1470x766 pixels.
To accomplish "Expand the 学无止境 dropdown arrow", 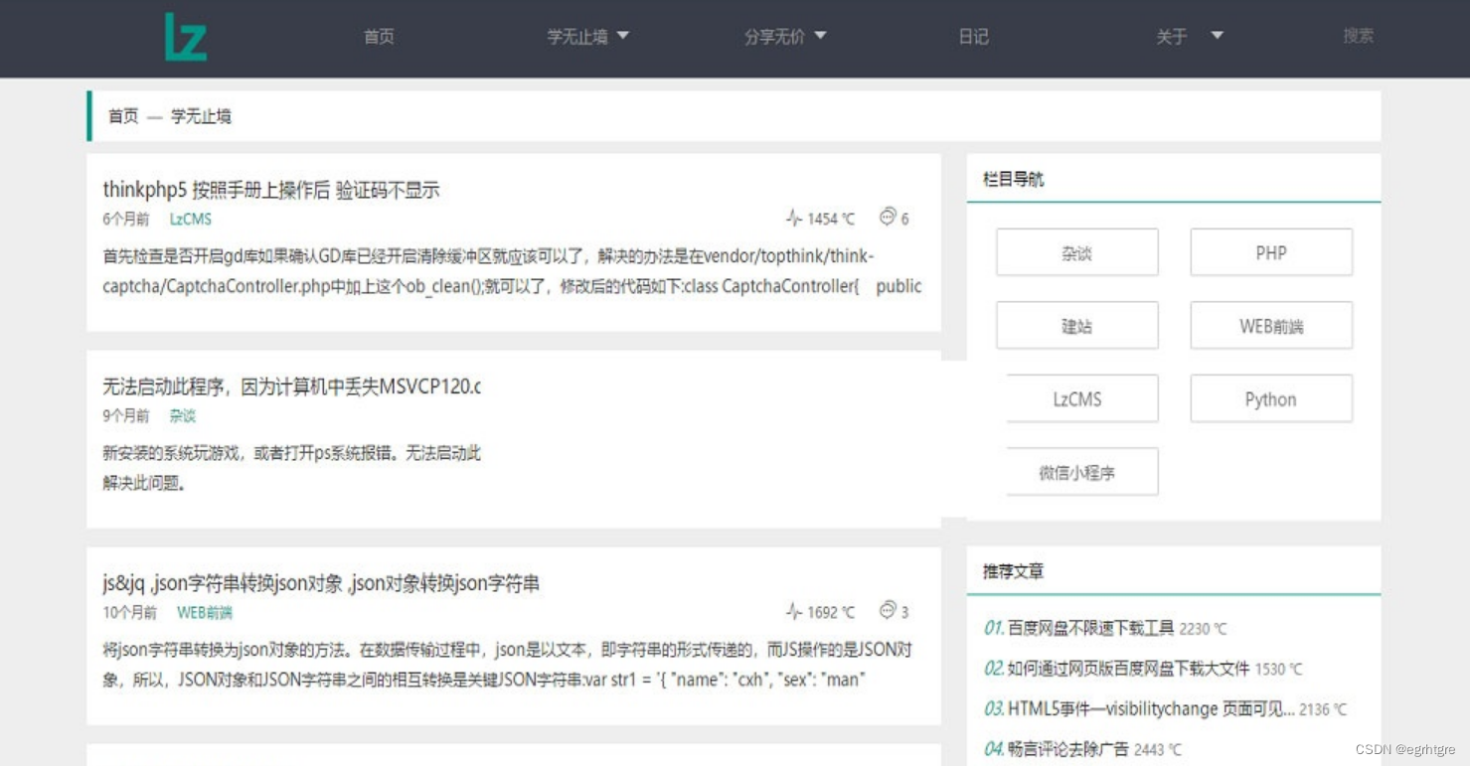I will 623,36.
